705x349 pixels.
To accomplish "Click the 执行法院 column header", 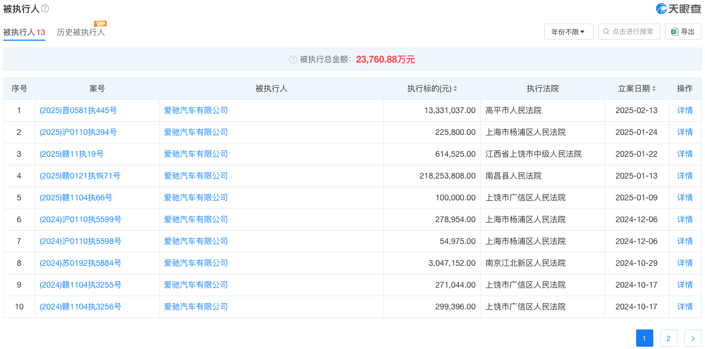I will click(x=543, y=89).
